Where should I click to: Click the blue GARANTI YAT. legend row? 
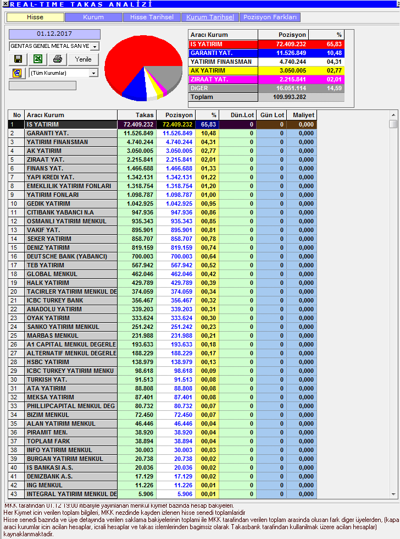pyautogui.click(x=266, y=53)
